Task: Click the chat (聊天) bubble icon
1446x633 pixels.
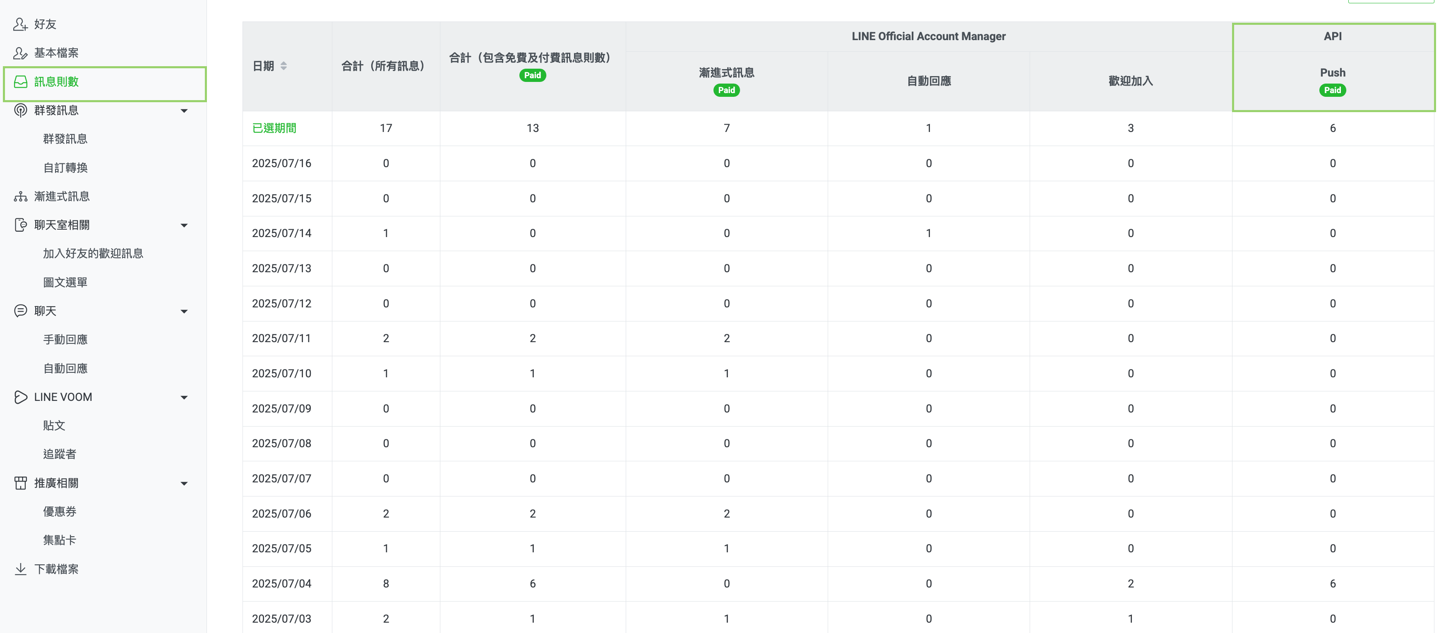Action: click(20, 311)
